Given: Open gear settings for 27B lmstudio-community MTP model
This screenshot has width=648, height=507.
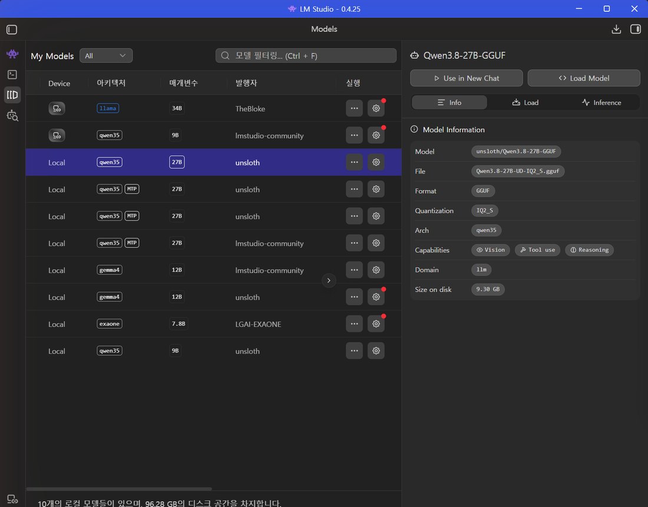Looking at the screenshot, I should click(x=376, y=243).
